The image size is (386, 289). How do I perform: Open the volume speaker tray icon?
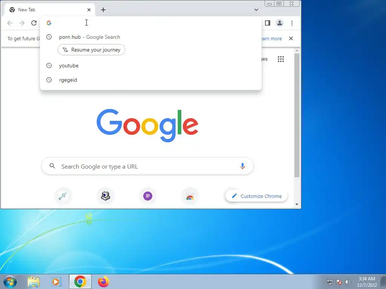(348, 282)
